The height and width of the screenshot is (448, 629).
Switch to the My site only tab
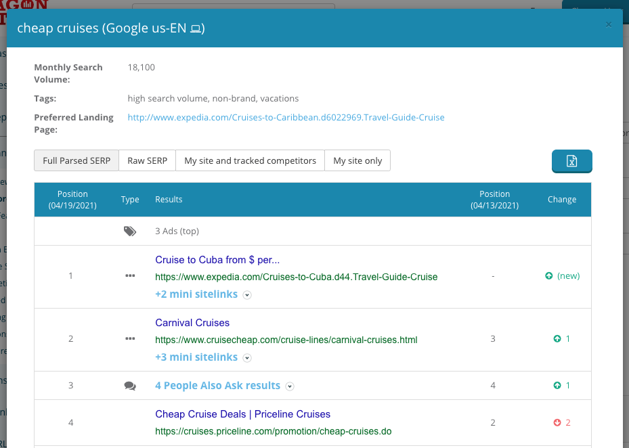(x=357, y=160)
